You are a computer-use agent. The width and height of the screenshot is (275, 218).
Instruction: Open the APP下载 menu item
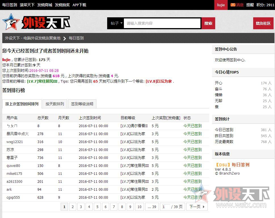tap(79, 5)
